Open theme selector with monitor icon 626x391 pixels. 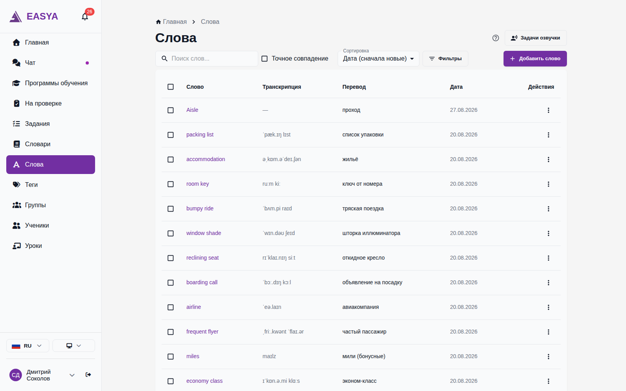point(74,346)
